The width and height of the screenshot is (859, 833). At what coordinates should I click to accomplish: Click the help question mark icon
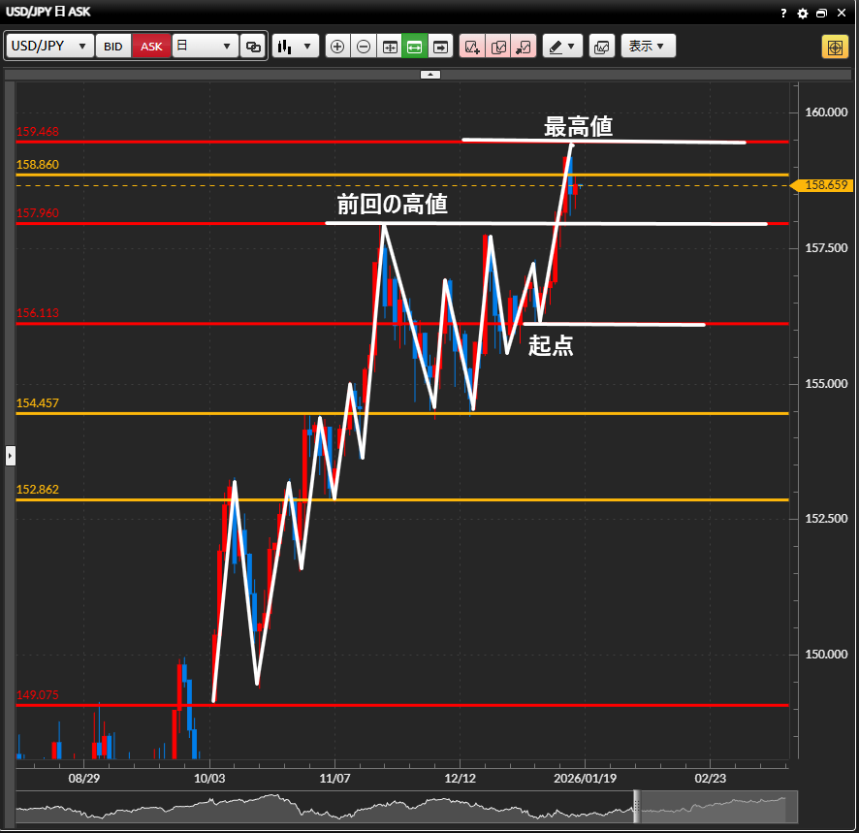pyautogui.click(x=783, y=14)
